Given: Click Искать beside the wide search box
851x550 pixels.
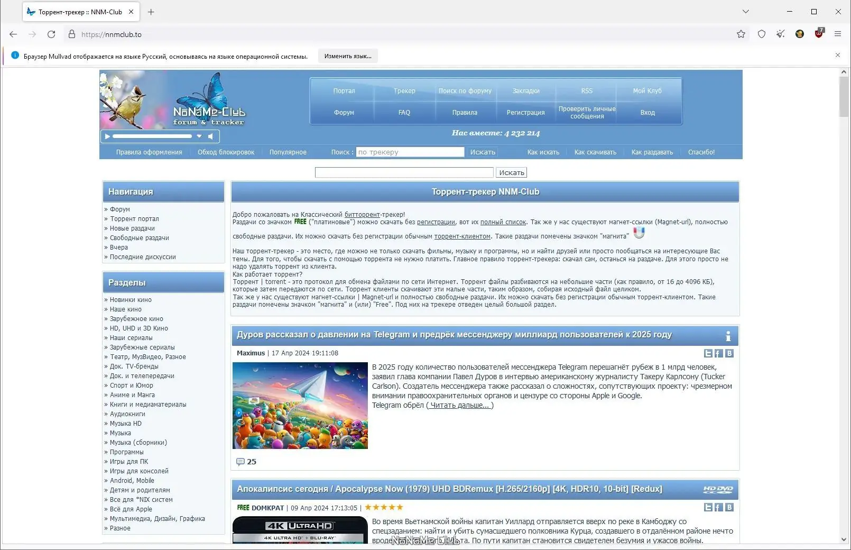Looking at the screenshot, I should coord(512,172).
